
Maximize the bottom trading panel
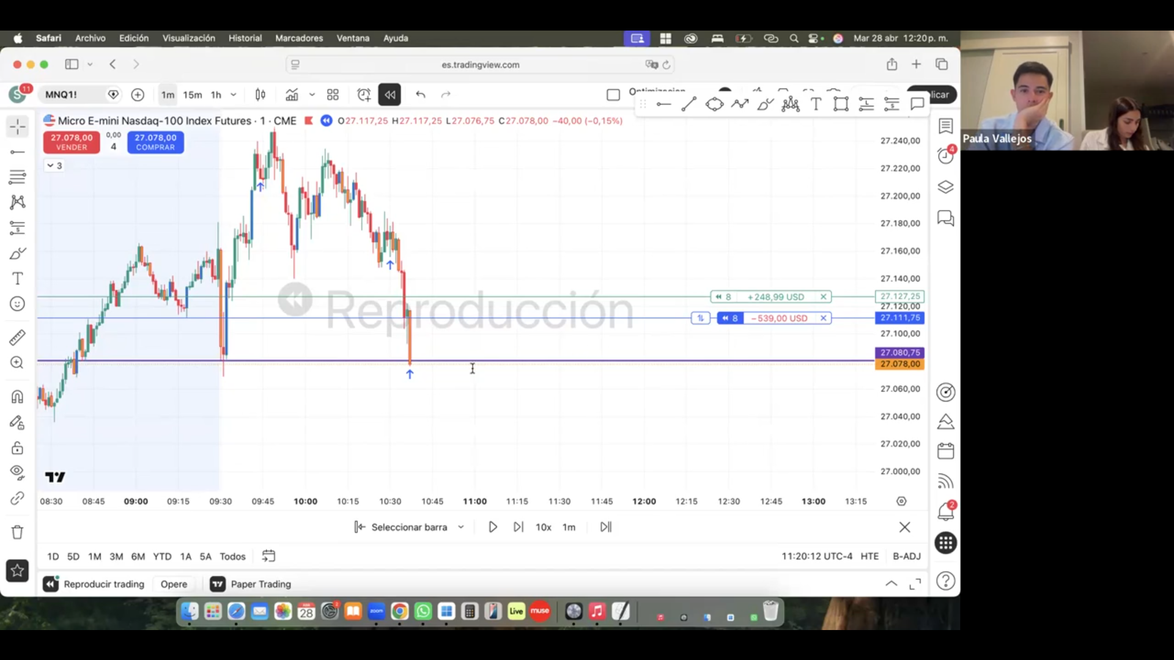pos(915,584)
